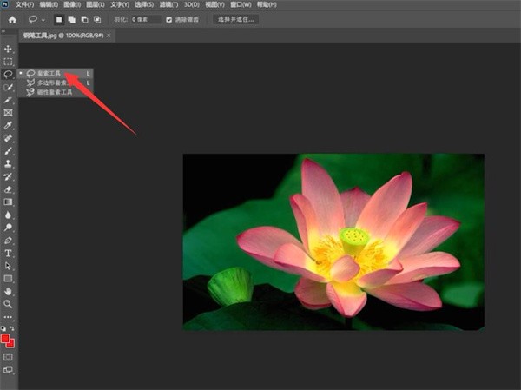Viewport: 521px width, 390px height.
Task: Change the screen mode
Action: click(x=8, y=370)
